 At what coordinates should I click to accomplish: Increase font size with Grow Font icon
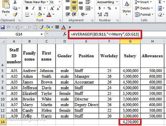point(52,8)
